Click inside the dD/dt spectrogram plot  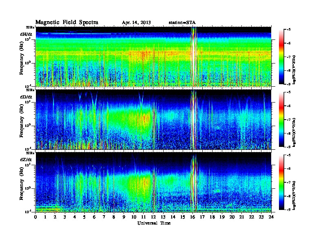[x=153, y=120]
